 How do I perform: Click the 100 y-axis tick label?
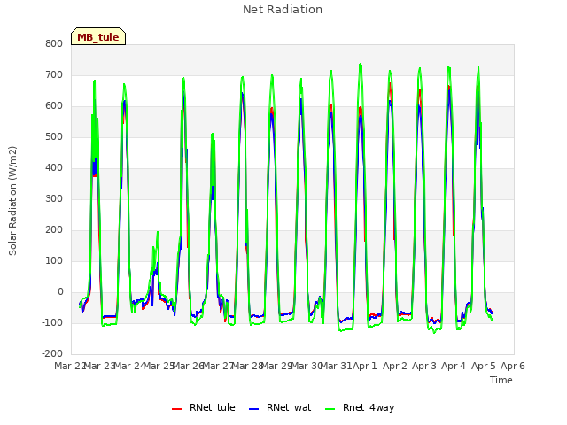point(54,261)
